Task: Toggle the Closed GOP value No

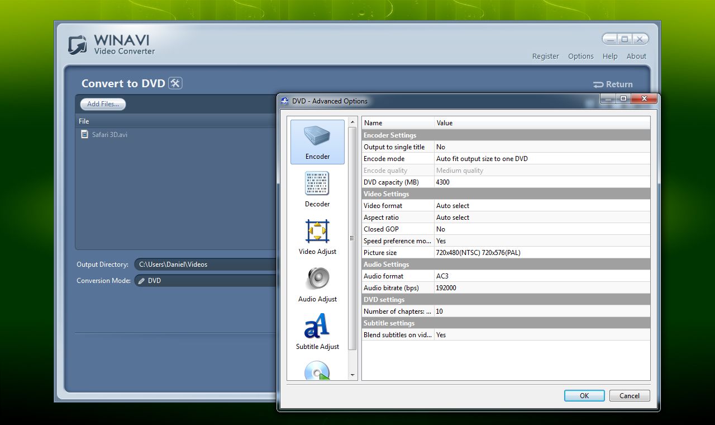Action: 542,229
